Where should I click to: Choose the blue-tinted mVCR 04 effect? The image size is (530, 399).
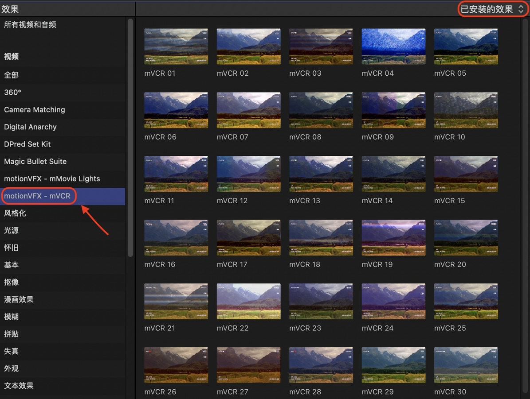[393, 46]
